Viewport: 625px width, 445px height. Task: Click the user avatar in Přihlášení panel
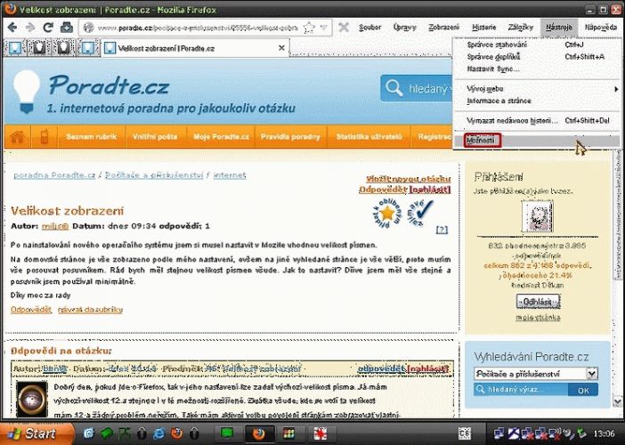pyautogui.click(x=537, y=217)
